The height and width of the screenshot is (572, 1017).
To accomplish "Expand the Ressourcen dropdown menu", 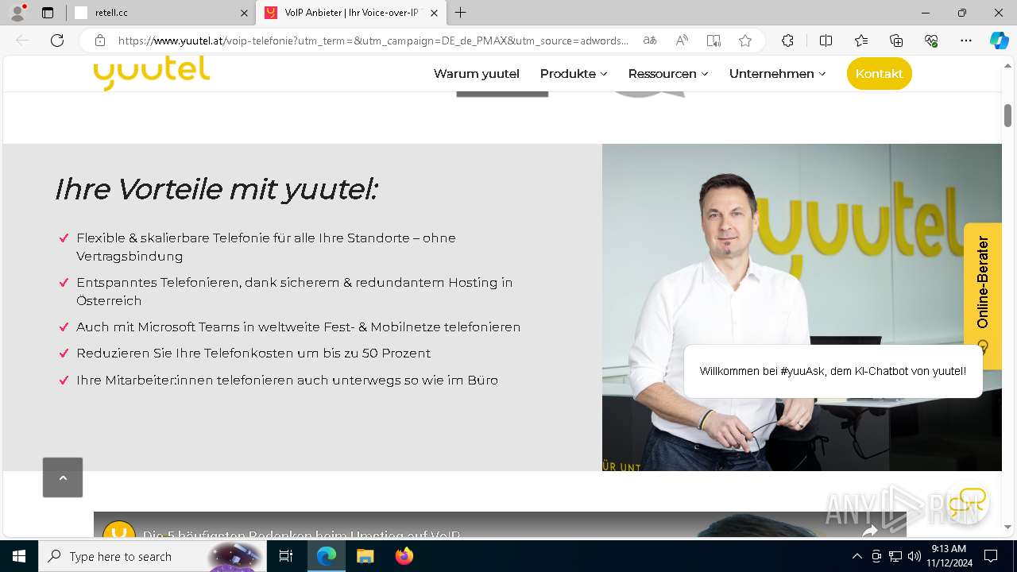I will [668, 74].
